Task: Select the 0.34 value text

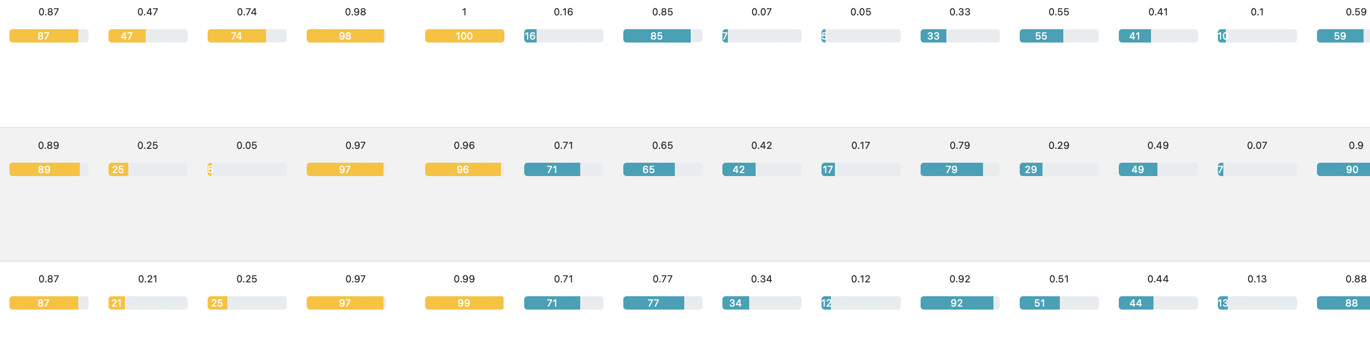Action: click(x=762, y=279)
